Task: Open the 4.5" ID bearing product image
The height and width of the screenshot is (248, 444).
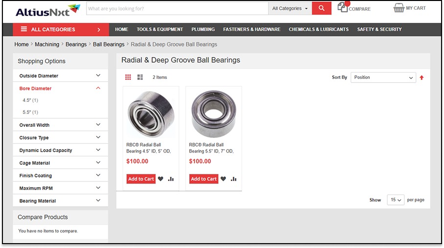Action: 151,114
